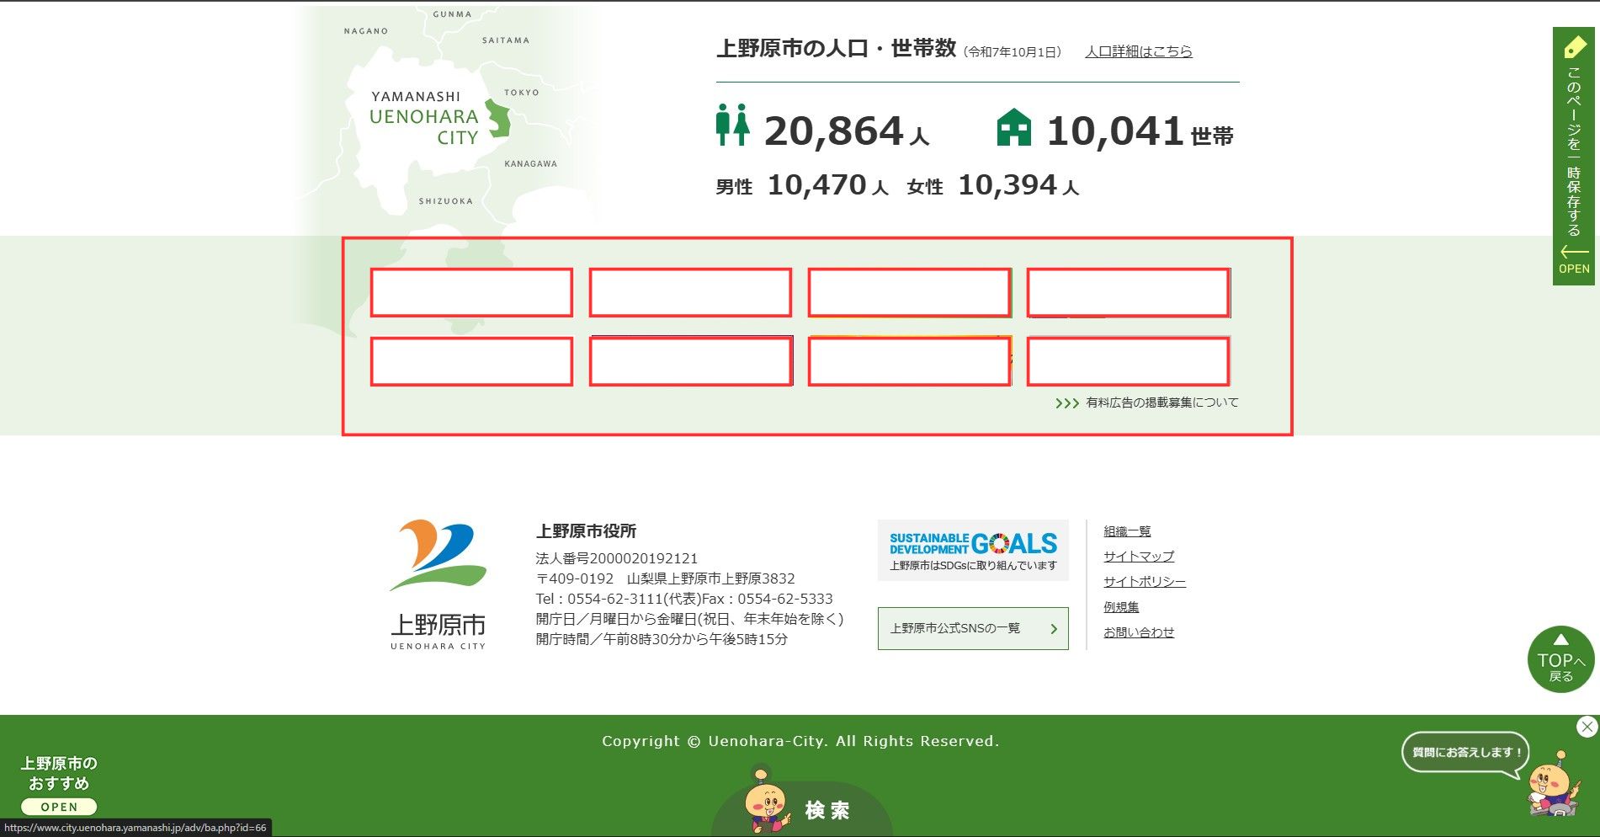Viewport: 1600px width, 837px height.
Task: Open the 例規集 page
Action: (x=1120, y=606)
